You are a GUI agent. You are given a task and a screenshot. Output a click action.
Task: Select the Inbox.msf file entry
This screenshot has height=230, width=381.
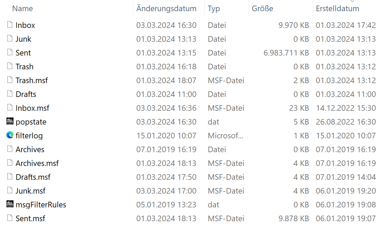(x=32, y=108)
